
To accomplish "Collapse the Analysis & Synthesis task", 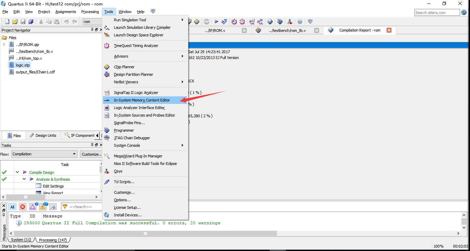I will tap(24, 179).
